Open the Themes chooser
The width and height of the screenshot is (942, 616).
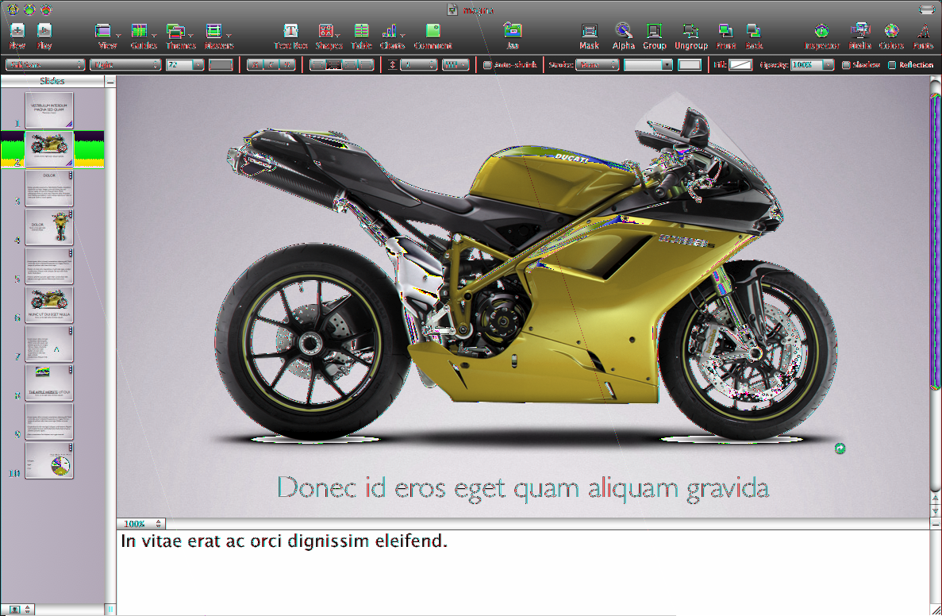[180, 36]
